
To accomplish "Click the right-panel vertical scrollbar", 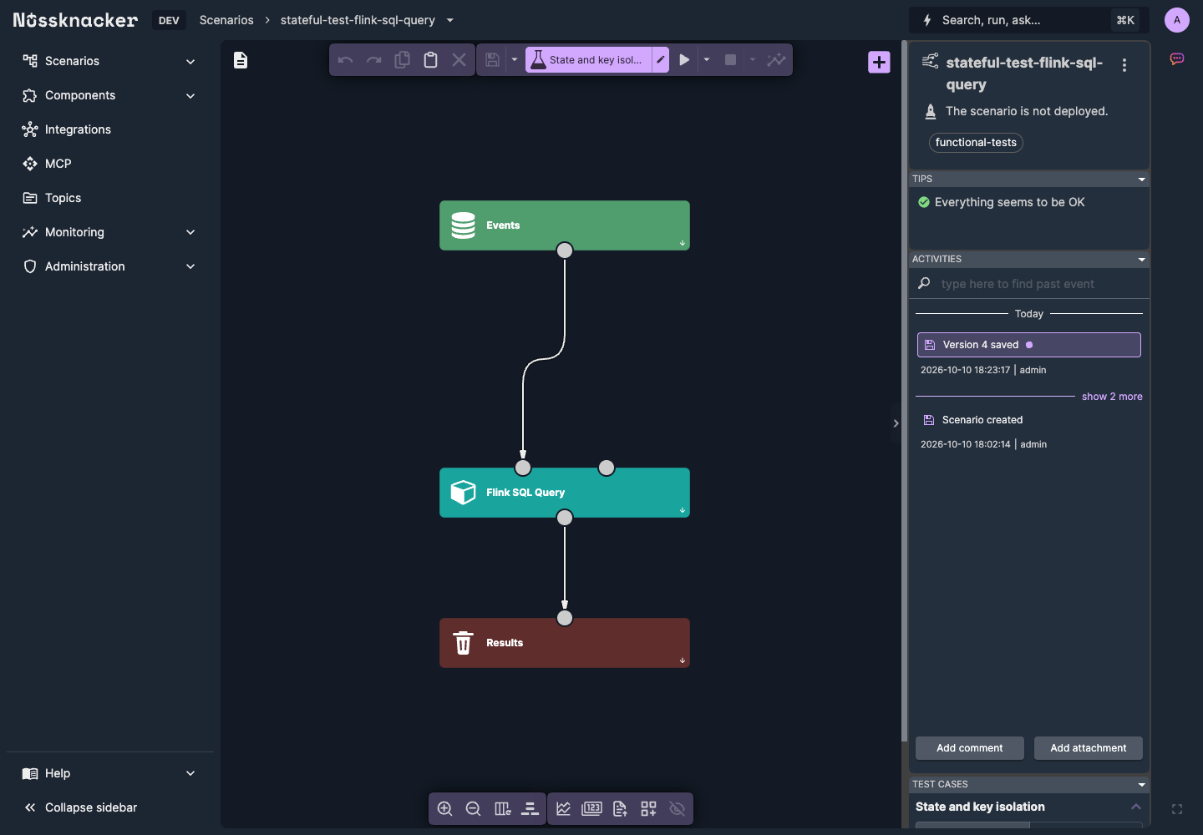I will pyautogui.click(x=904, y=392).
